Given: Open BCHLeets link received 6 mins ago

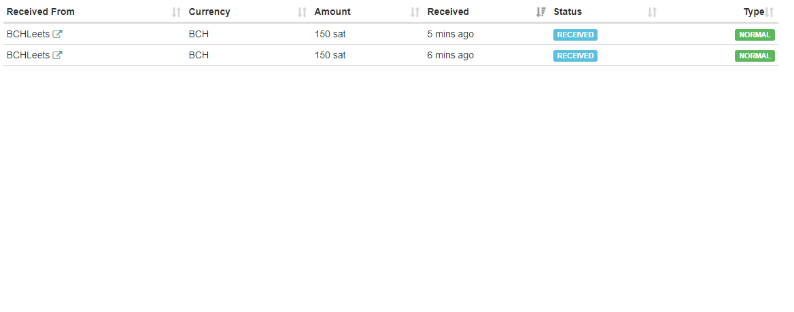Looking at the screenshot, I should click(28, 56).
